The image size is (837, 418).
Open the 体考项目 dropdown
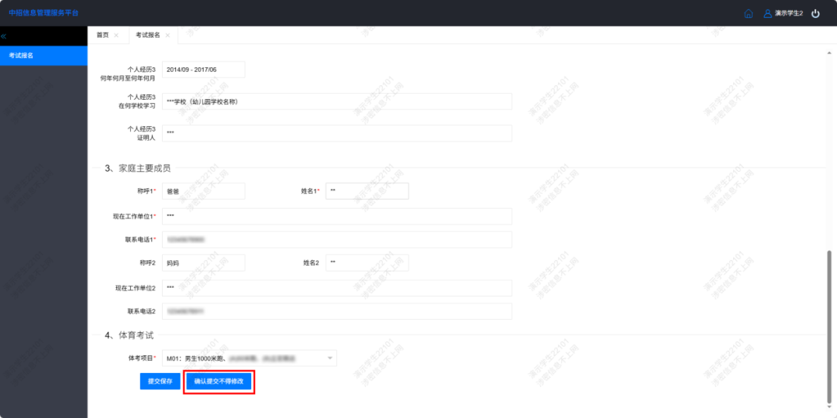tap(249, 358)
